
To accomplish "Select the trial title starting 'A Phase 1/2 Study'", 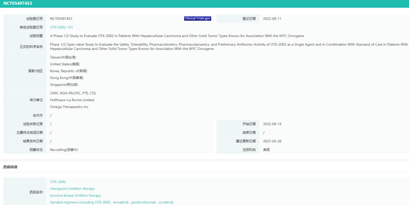I will pyautogui.click(x=177, y=36).
